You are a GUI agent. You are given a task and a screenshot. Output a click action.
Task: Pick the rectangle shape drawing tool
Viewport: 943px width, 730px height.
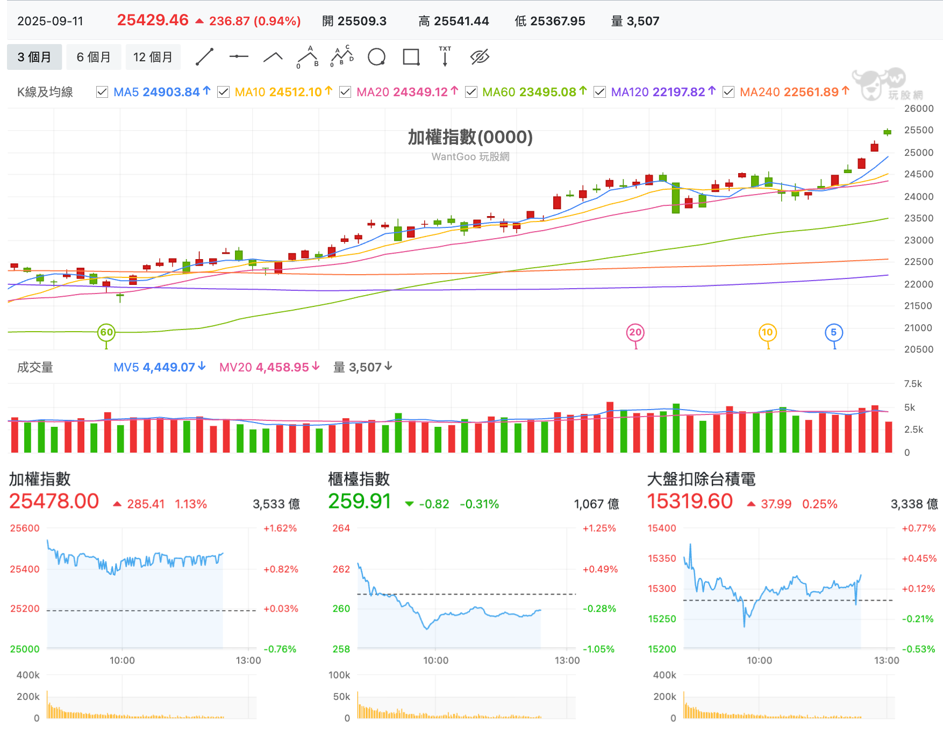pos(411,57)
